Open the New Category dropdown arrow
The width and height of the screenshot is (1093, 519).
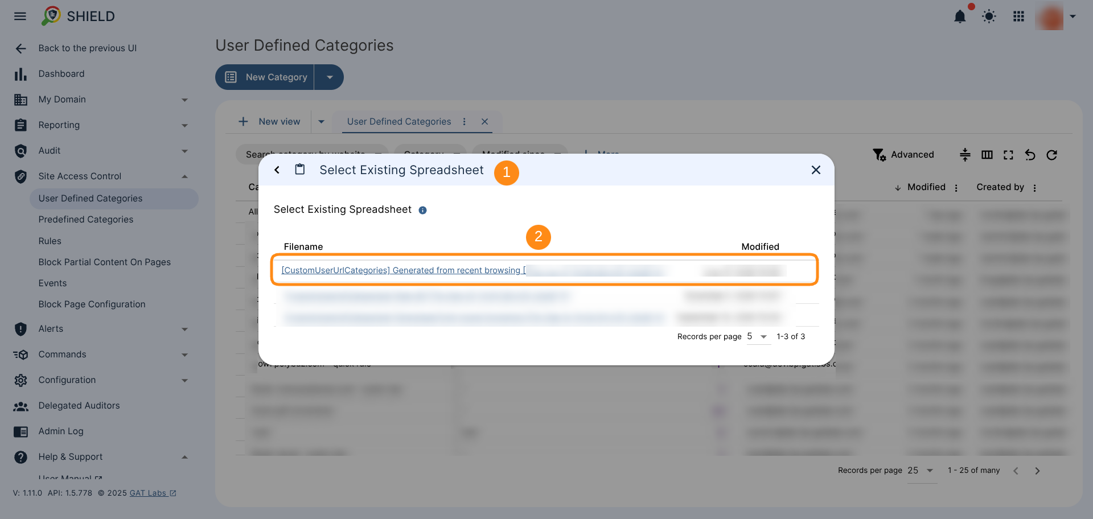point(329,77)
